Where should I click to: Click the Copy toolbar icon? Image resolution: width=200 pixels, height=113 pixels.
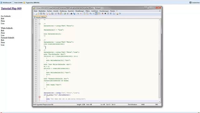58,14
